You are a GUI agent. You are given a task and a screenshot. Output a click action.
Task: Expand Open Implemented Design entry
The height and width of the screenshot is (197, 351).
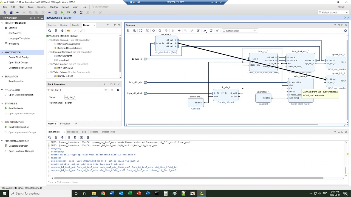coord(6,132)
